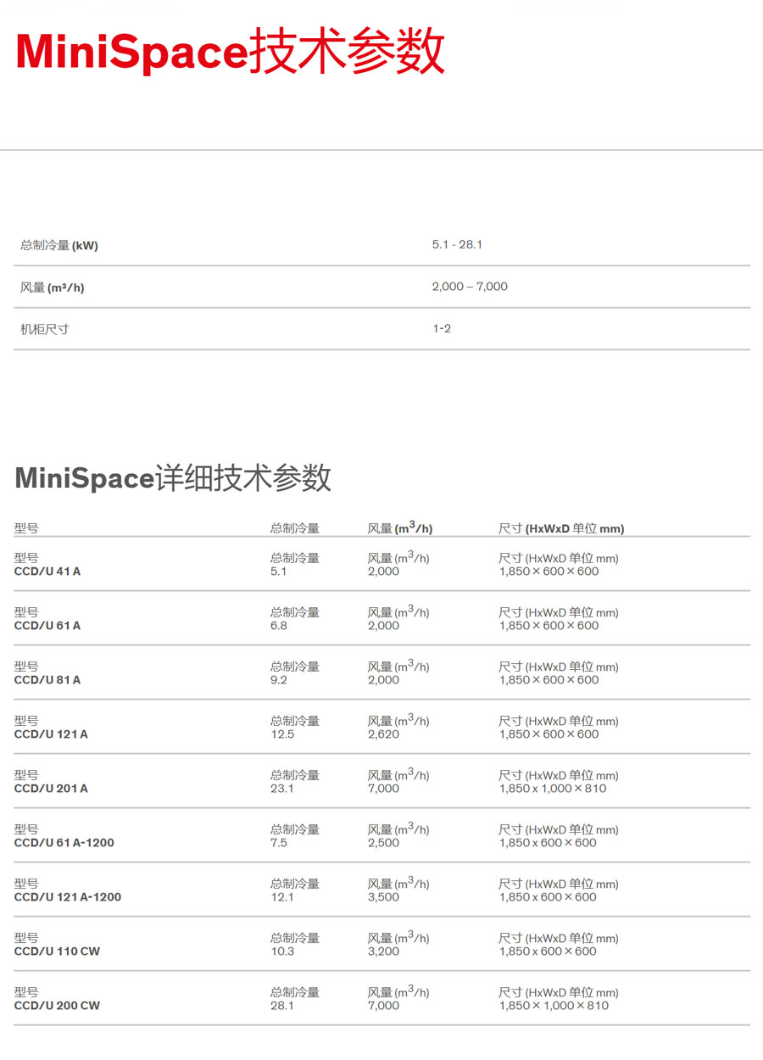The height and width of the screenshot is (1060, 763).
Task: Click the MiniSpace技术参数 red heading
Action: click(230, 51)
